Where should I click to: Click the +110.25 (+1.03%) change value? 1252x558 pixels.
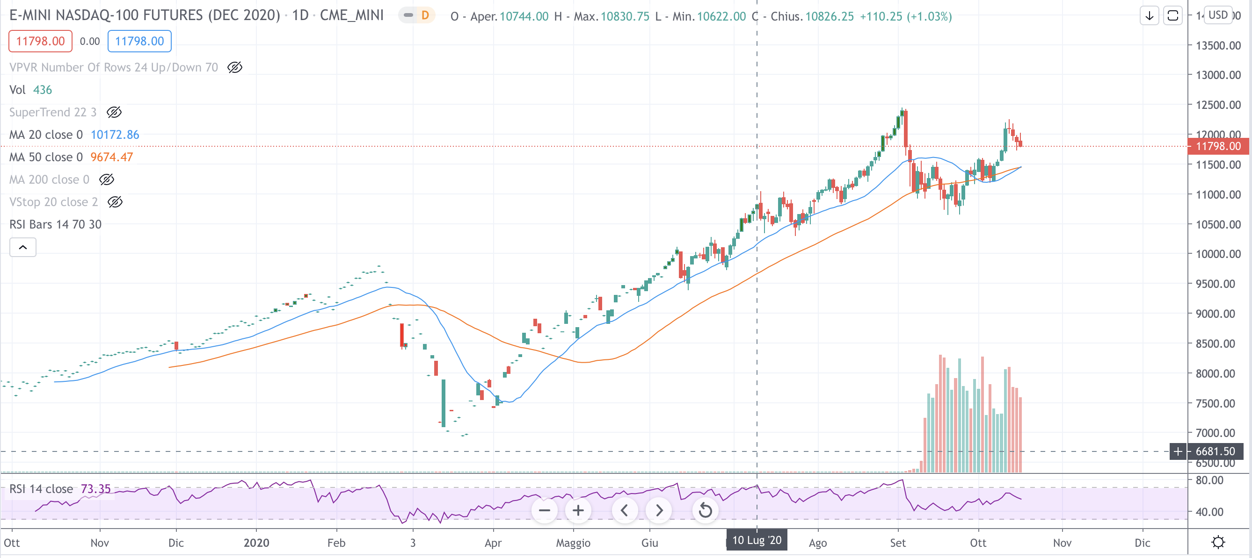(905, 16)
